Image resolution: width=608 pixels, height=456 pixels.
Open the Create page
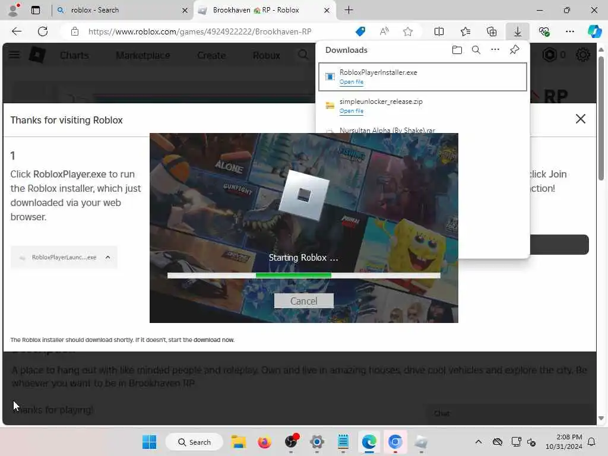click(x=211, y=55)
